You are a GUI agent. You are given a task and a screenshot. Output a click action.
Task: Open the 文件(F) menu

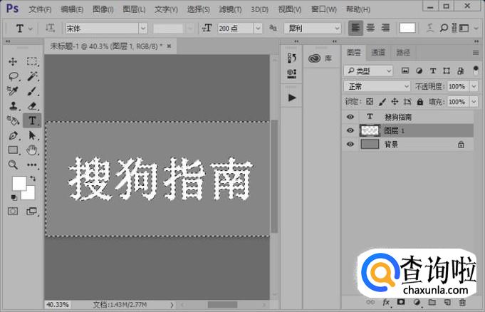[x=40, y=9]
